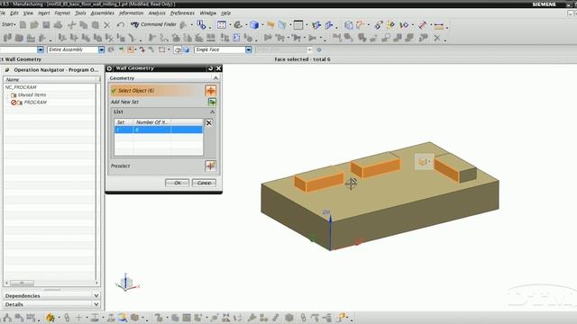Click the Rotate view icon
Viewport: 577px width, 324px height.
coord(238,24)
